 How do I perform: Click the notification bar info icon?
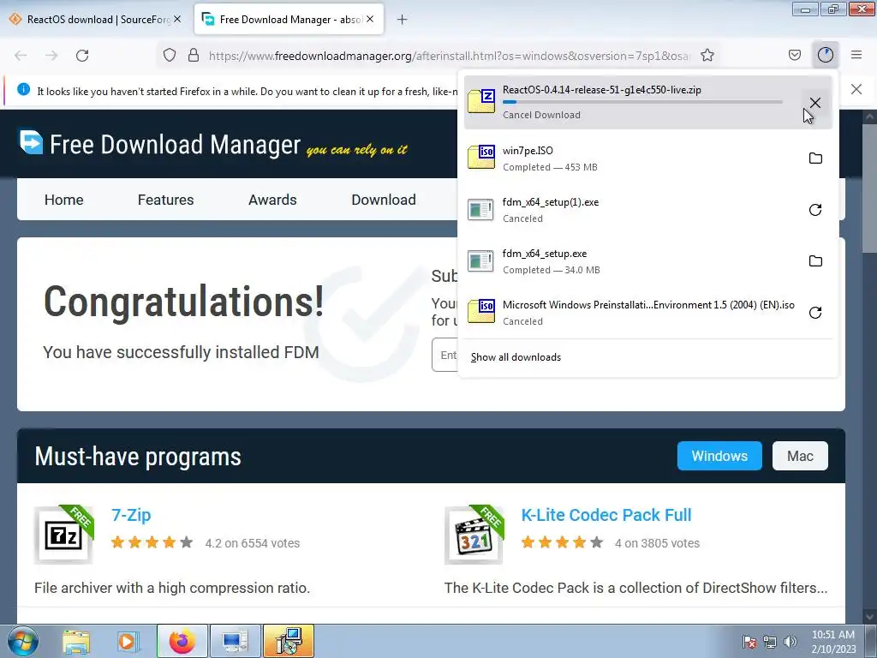pos(23,89)
